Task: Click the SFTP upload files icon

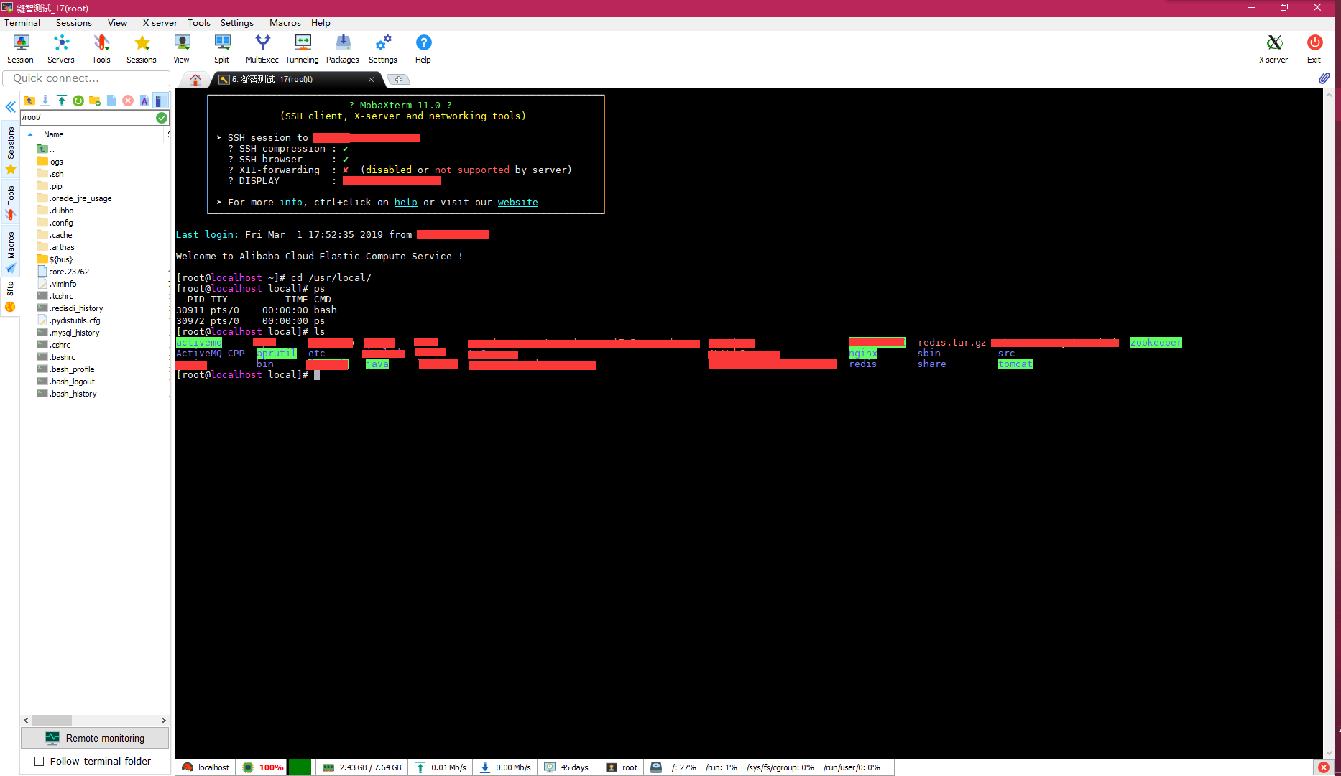Action: 62,101
